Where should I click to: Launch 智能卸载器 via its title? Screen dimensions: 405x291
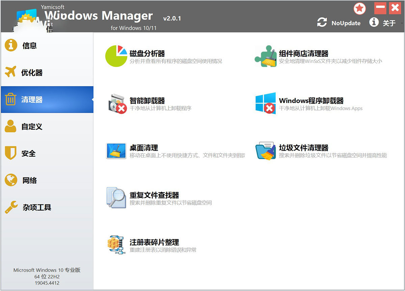147,101
